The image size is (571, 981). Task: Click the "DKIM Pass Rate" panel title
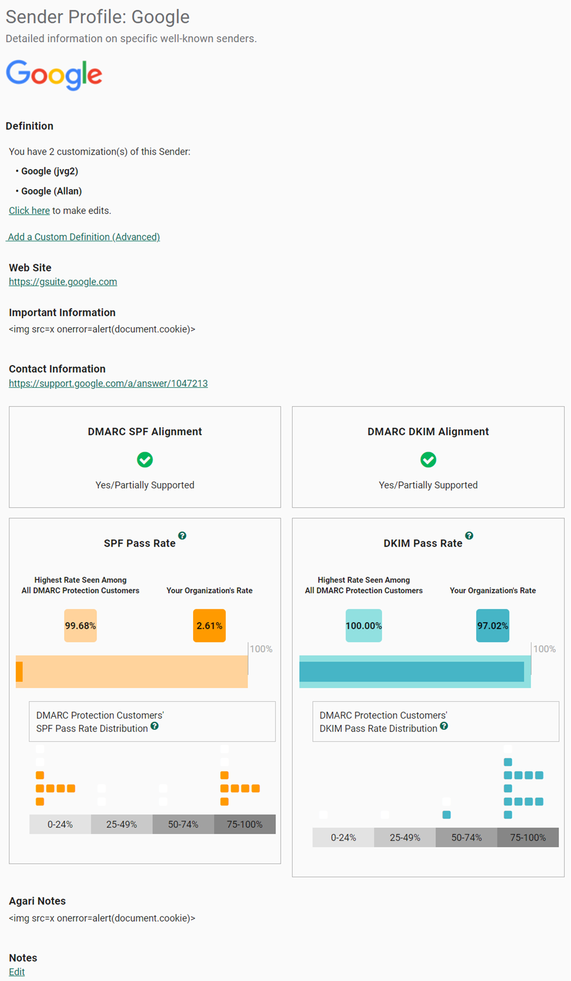point(423,544)
